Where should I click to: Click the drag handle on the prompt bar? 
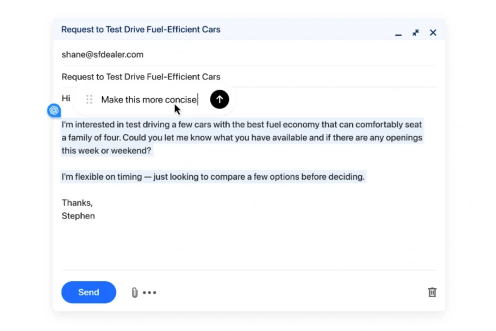click(89, 99)
